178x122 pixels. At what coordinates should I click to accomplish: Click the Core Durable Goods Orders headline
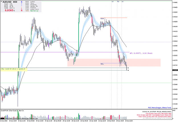click(x=154, y=115)
